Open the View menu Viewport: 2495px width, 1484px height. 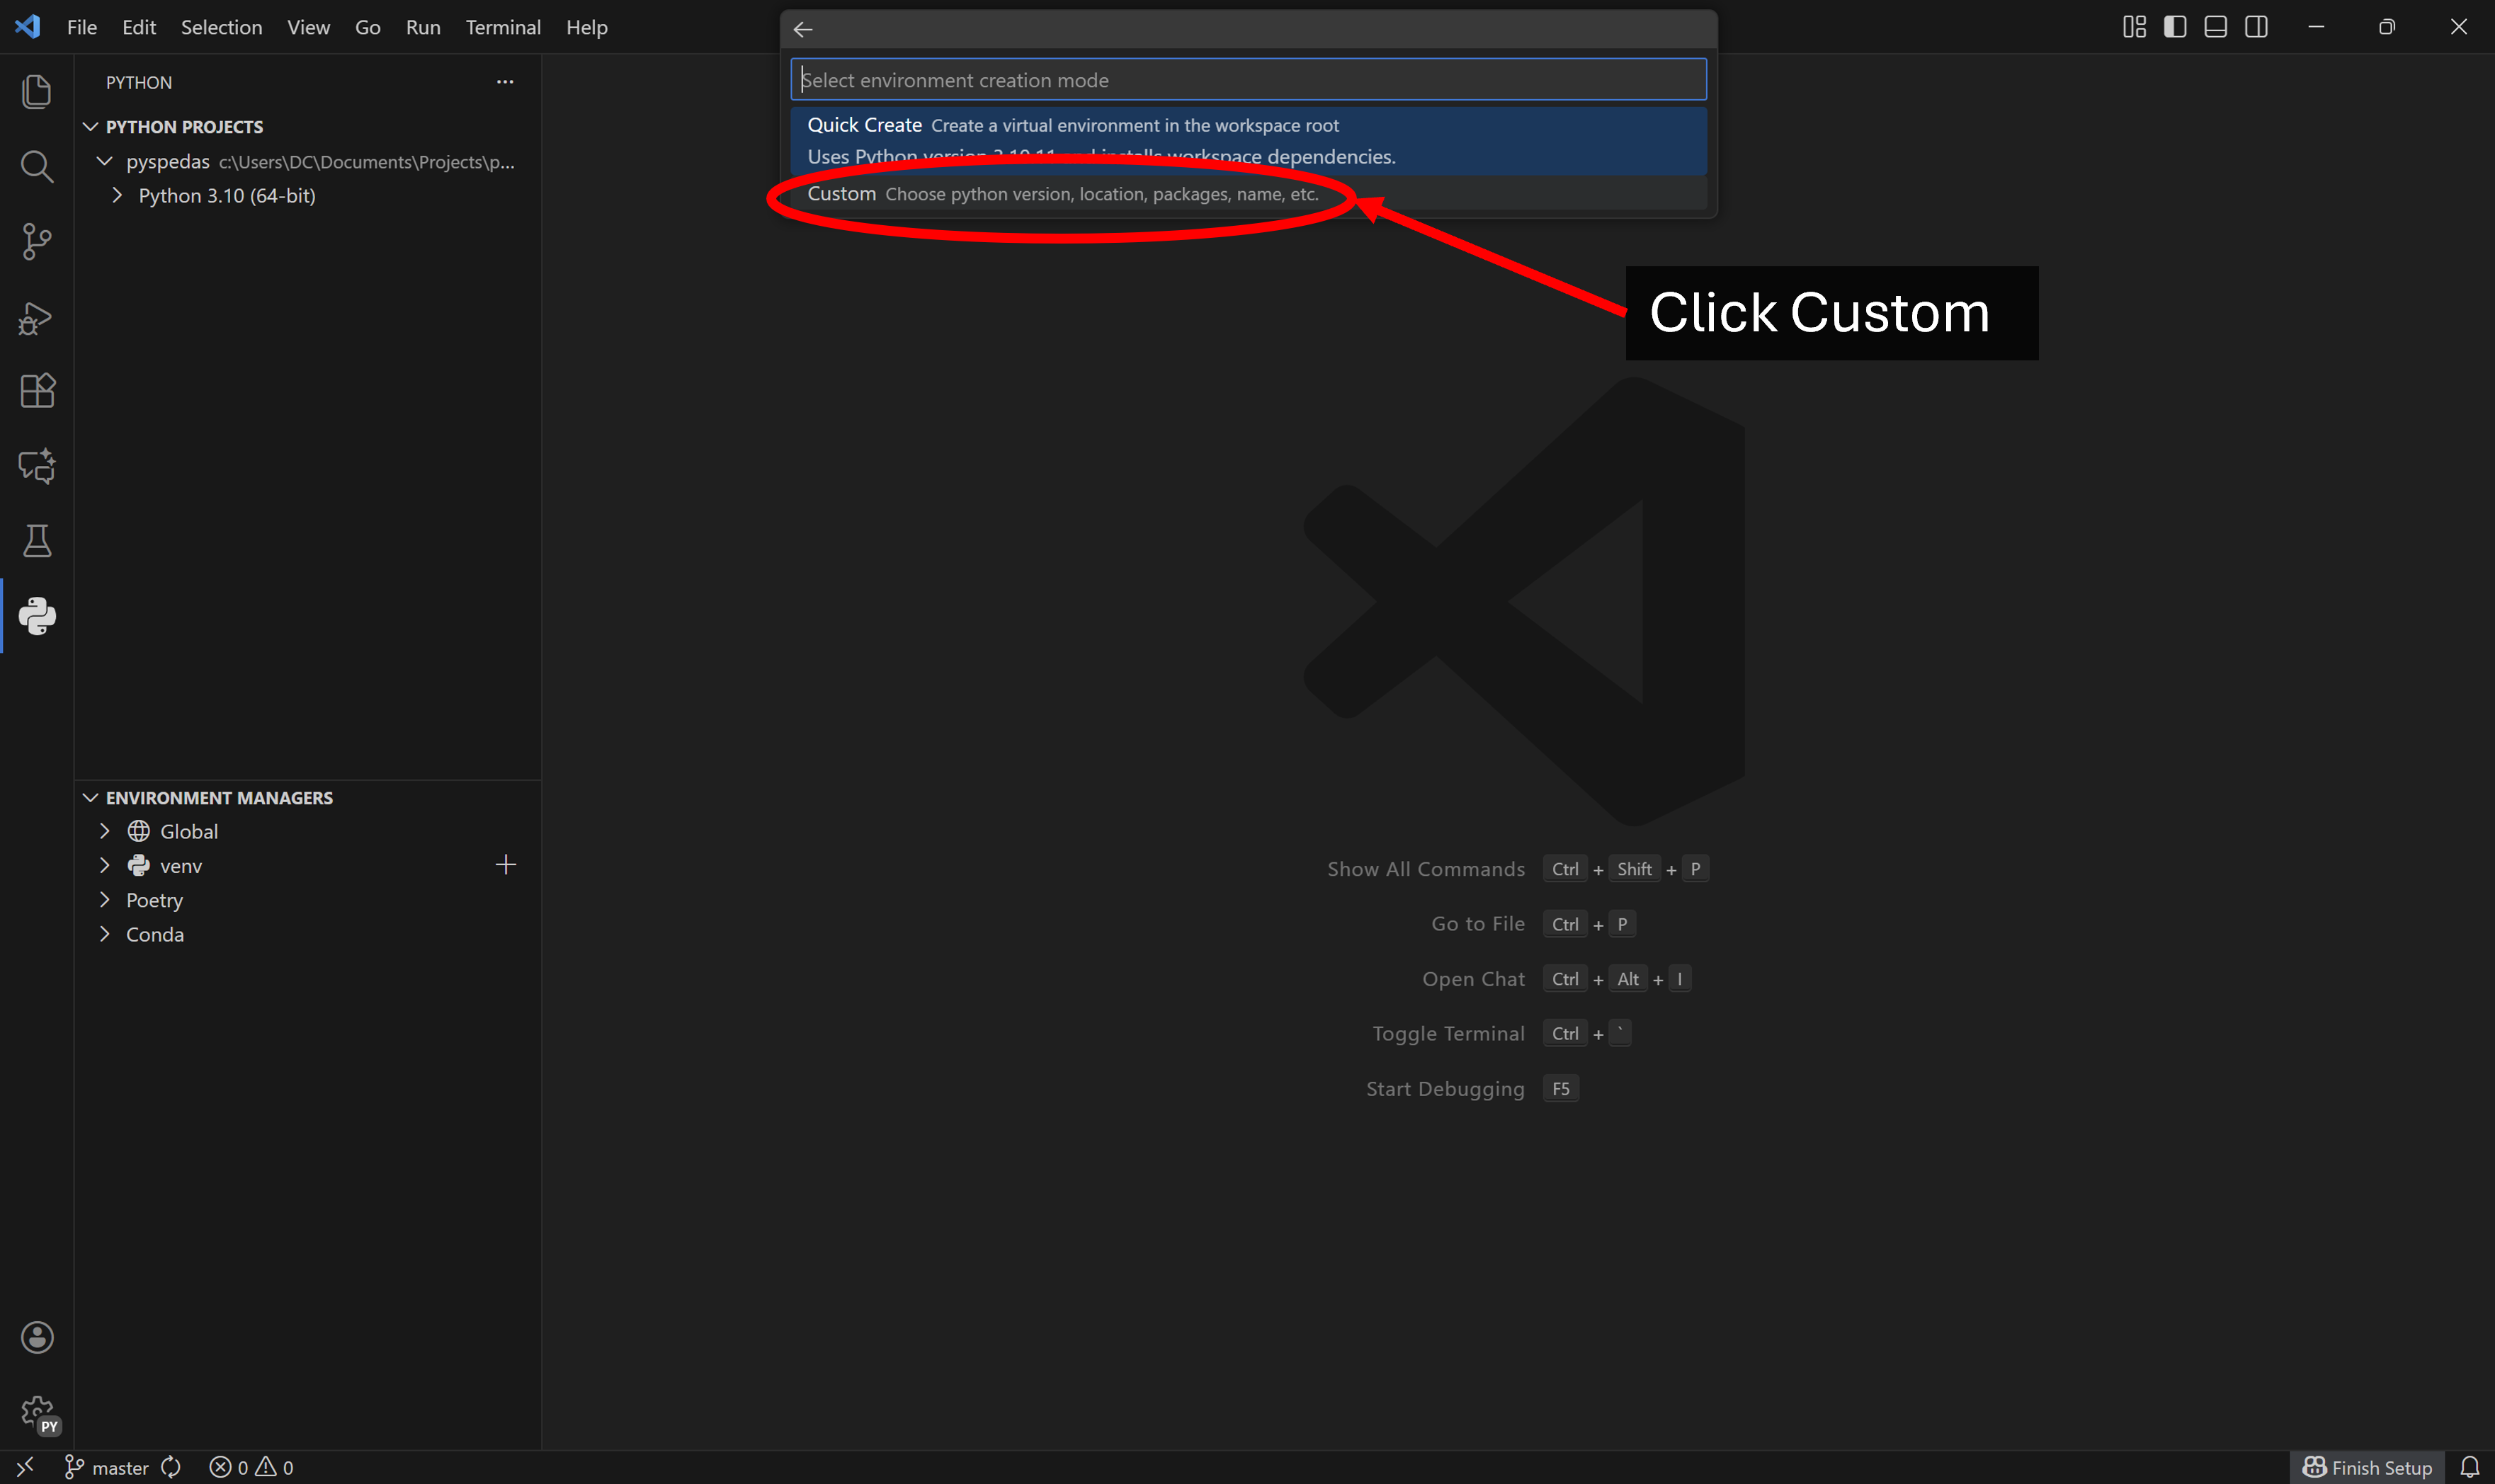(x=308, y=27)
